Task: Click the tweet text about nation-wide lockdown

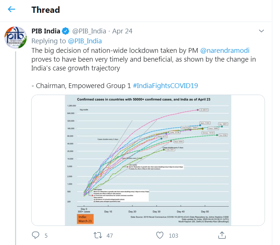Action: [x=143, y=59]
